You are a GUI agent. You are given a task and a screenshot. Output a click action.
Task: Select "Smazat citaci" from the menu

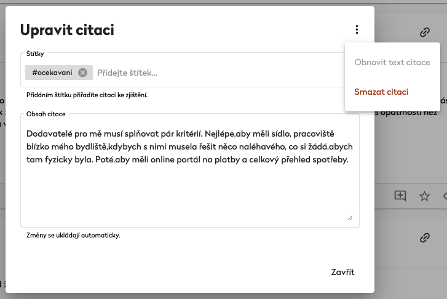381,92
